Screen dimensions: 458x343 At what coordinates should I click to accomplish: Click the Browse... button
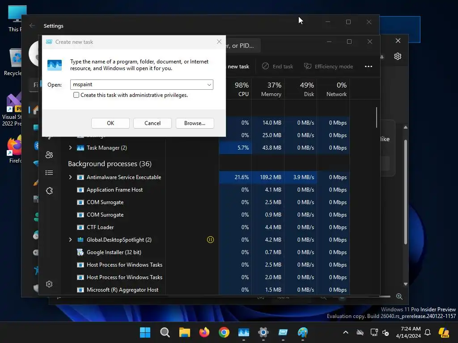(195, 123)
